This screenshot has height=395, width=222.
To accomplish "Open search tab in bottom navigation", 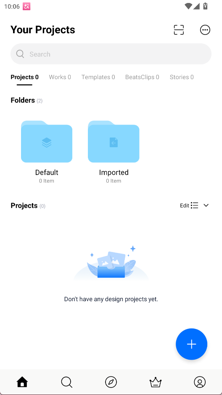I will click(x=67, y=382).
